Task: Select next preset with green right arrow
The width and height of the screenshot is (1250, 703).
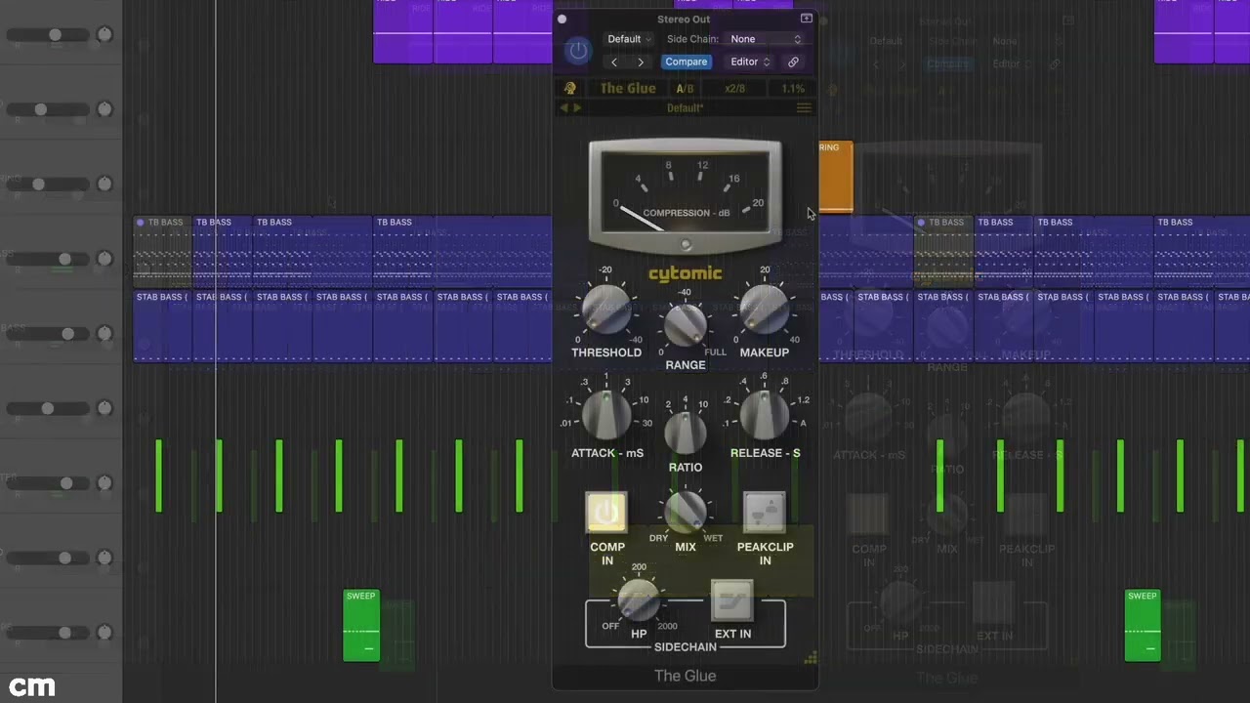Action: [577, 107]
